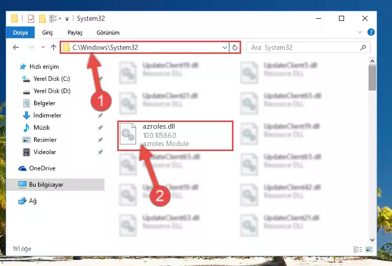Image resolution: width=392 pixels, height=266 pixels.
Task: Click the pin icon next to İndirmeler
Action: pyautogui.click(x=100, y=115)
